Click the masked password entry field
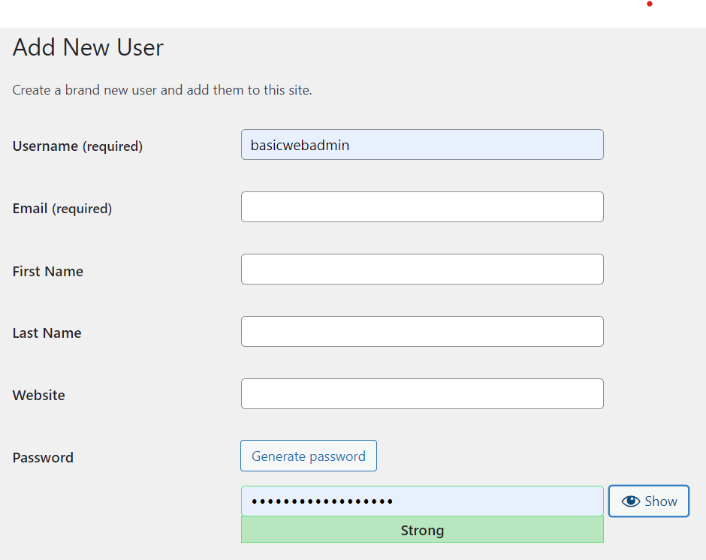Screen dimensions: 706x560 (x=421, y=501)
